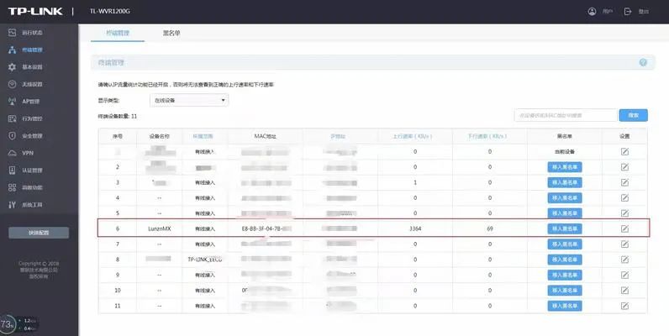Edit settings for device row 4

[624, 198]
